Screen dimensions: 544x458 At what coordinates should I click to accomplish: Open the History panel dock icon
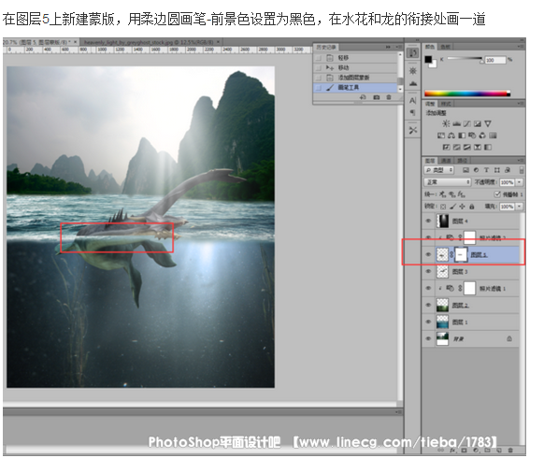pyautogui.click(x=413, y=52)
